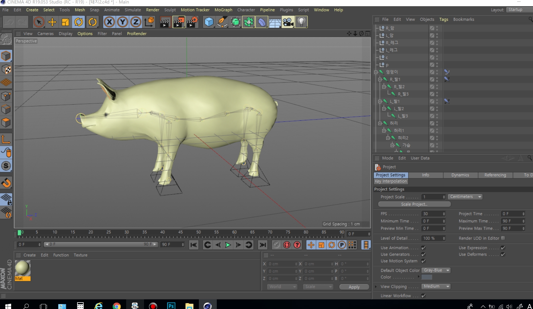The width and height of the screenshot is (533, 309).
Task: Enable Points mode
Action: [x=6, y=96]
